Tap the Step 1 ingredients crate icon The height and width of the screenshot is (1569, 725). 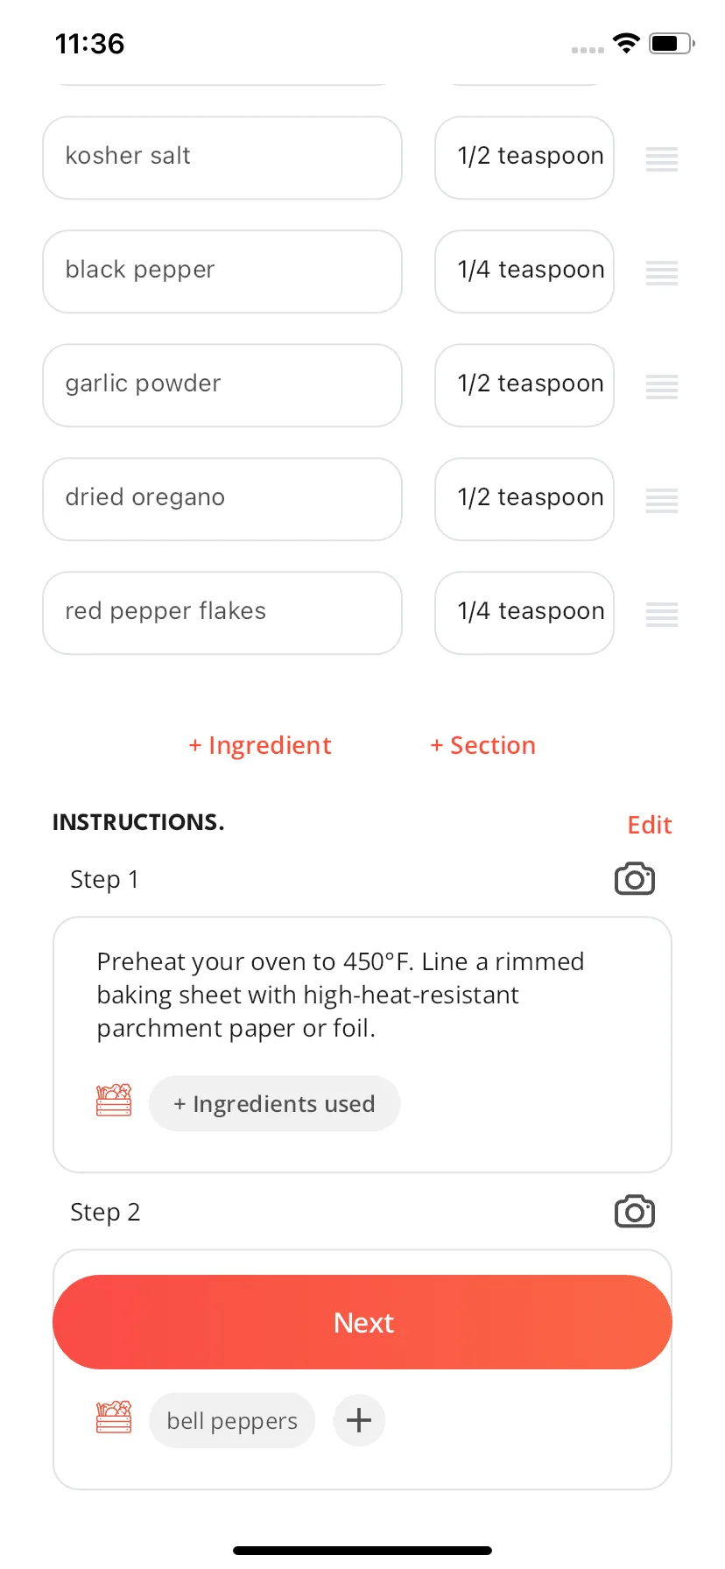click(114, 1101)
